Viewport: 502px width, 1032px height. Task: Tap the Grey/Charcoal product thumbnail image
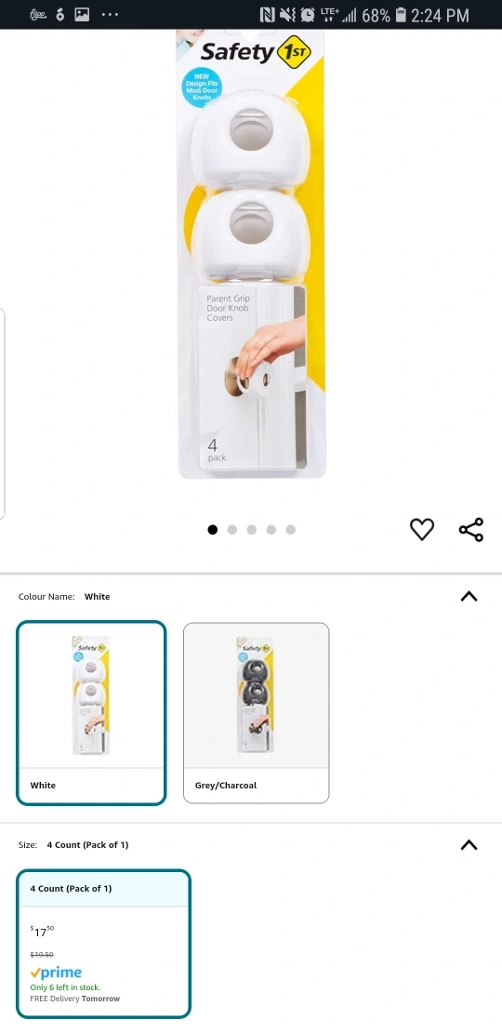256,695
